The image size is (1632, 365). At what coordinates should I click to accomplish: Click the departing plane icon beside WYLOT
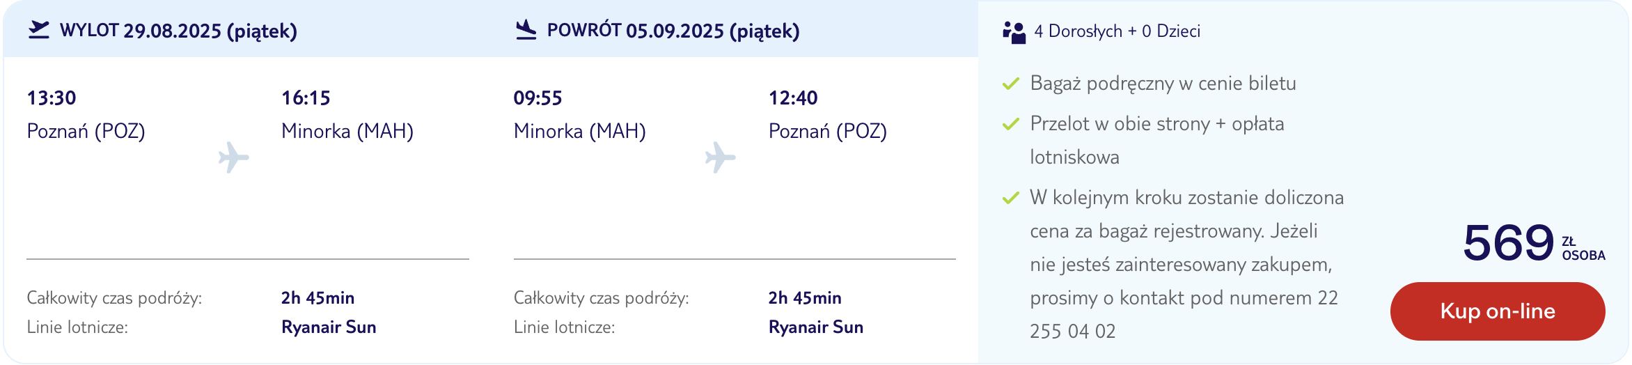[39, 30]
